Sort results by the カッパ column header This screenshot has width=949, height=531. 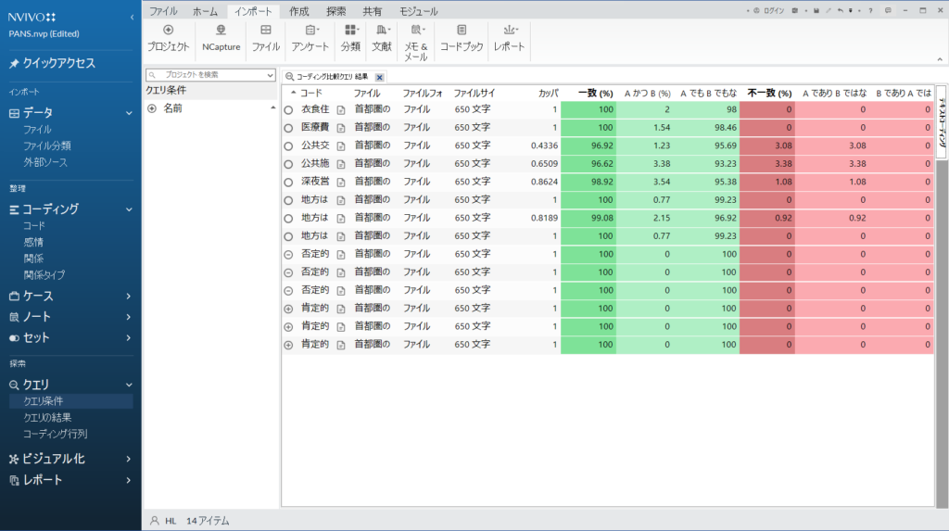click(x=547, y=94)
